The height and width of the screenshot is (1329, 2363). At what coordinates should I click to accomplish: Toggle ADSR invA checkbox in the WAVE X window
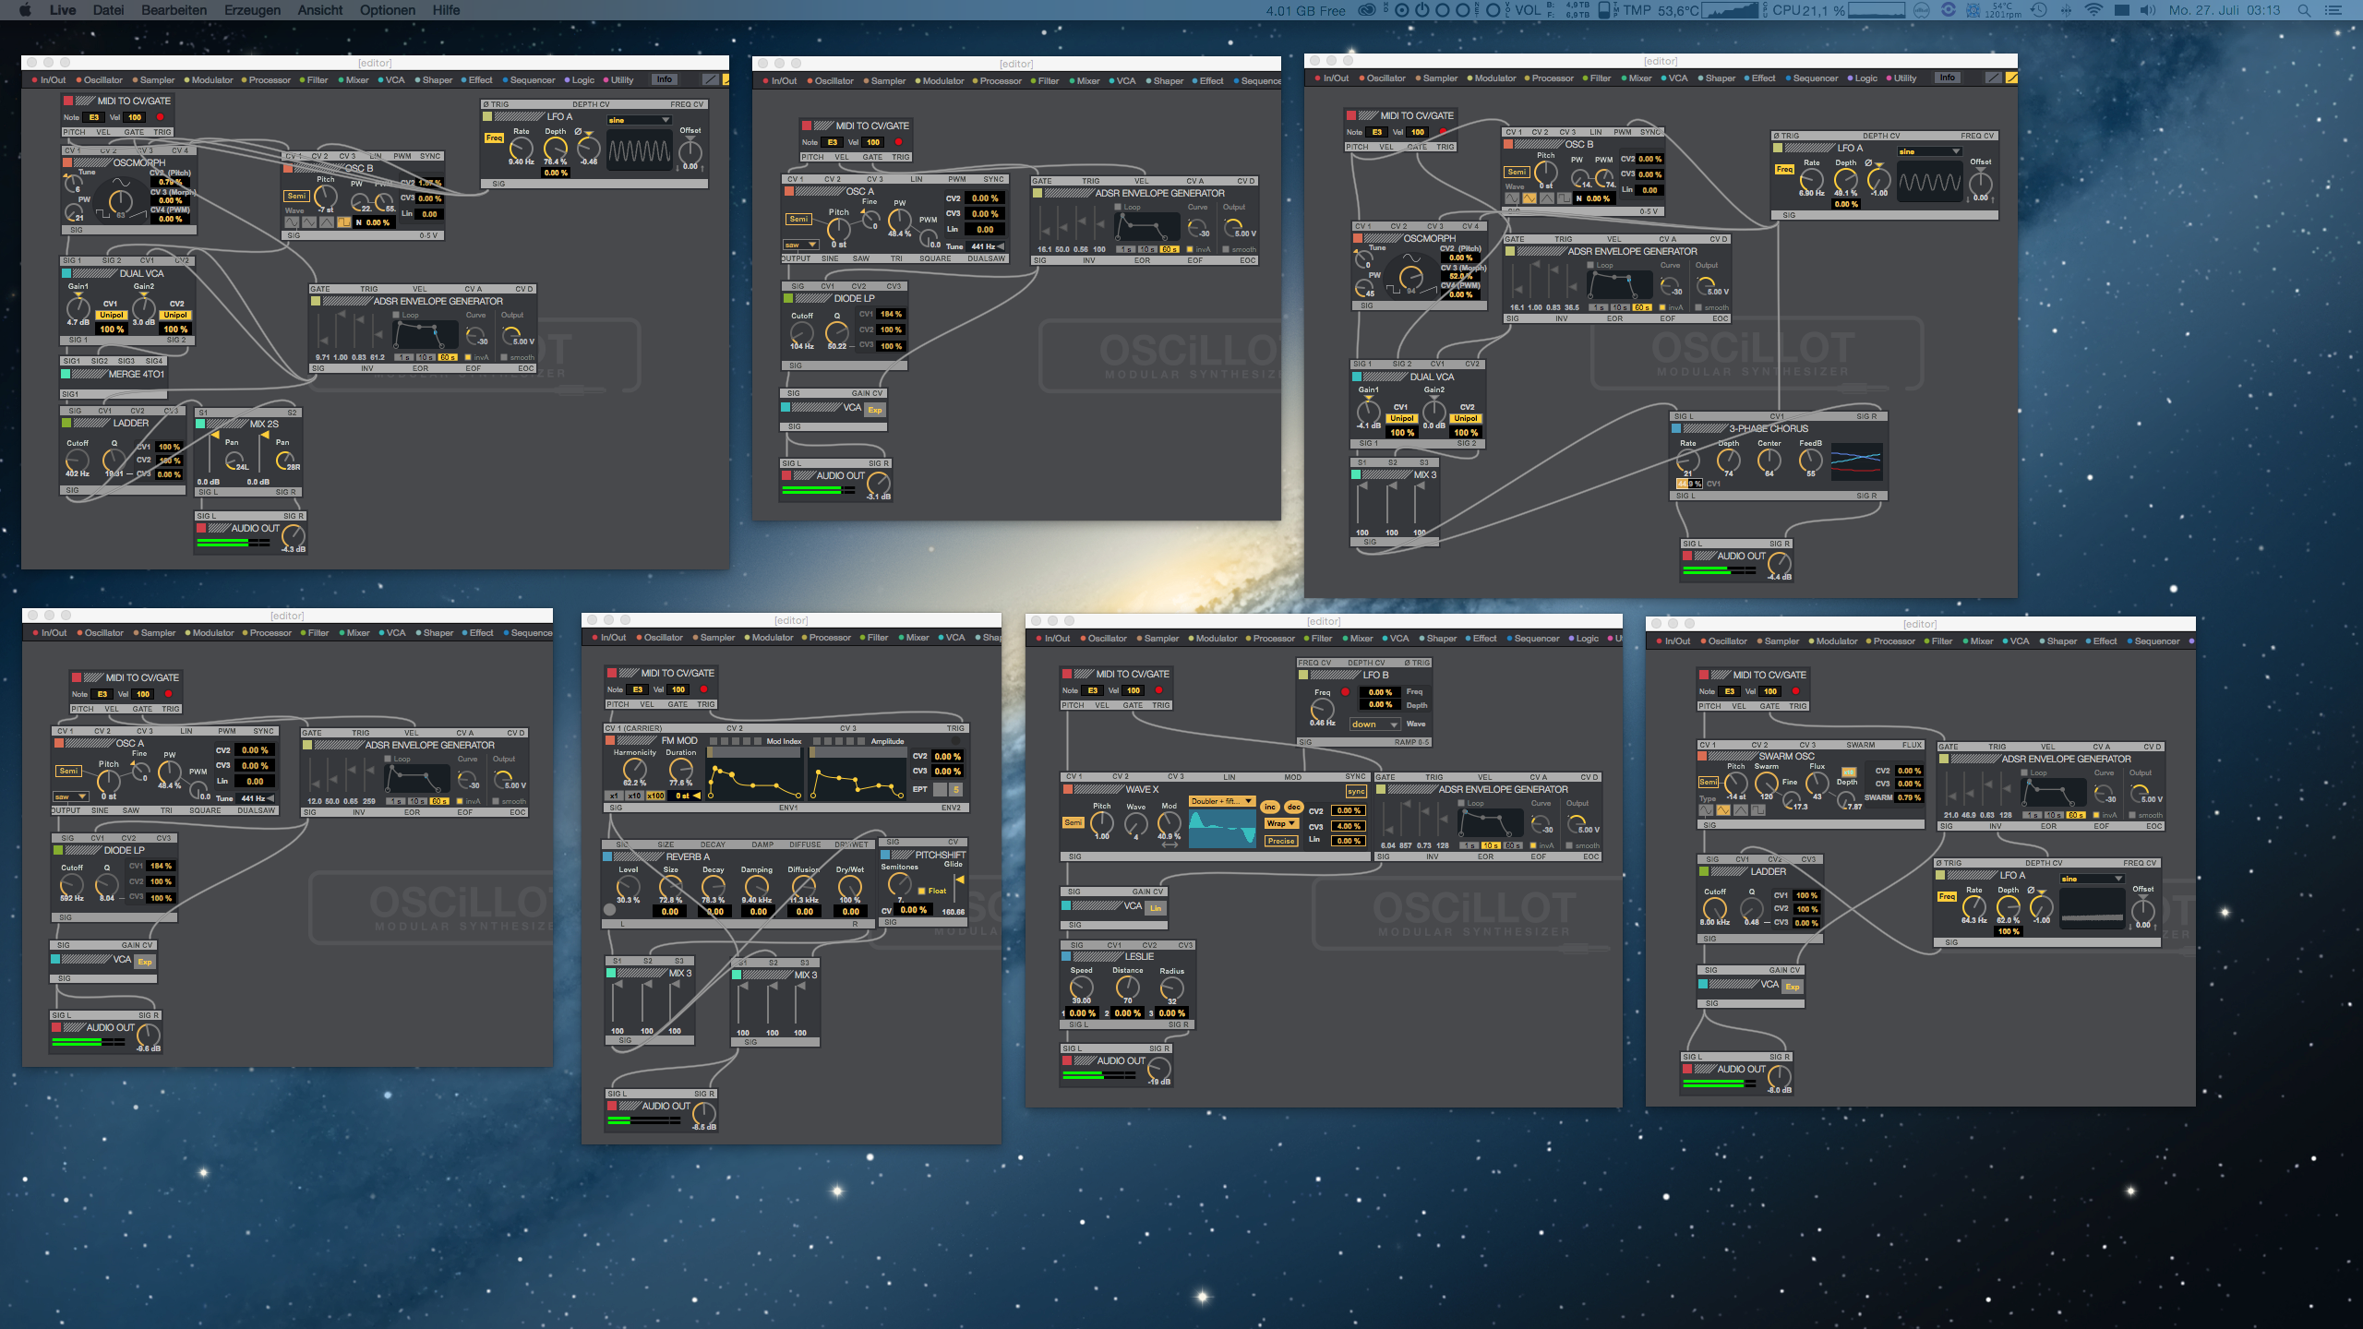(1532, 845)
